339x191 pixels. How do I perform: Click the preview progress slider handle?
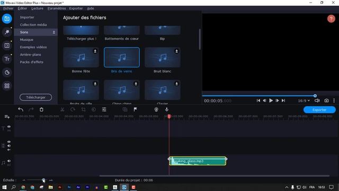pos(315,95)
